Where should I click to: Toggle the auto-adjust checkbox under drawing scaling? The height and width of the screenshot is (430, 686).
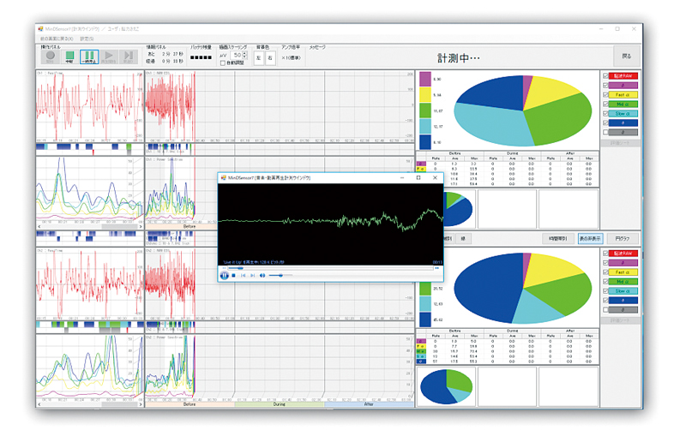pyautogui.click(x=223, y=63)
